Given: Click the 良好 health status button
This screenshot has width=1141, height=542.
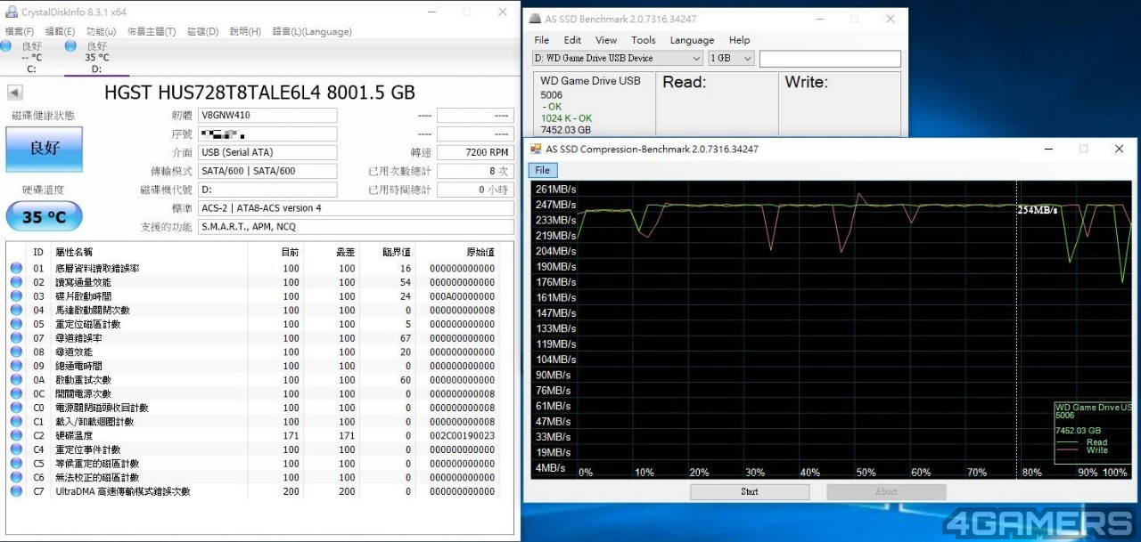Looking at the screenshot, I should [44, 149].
